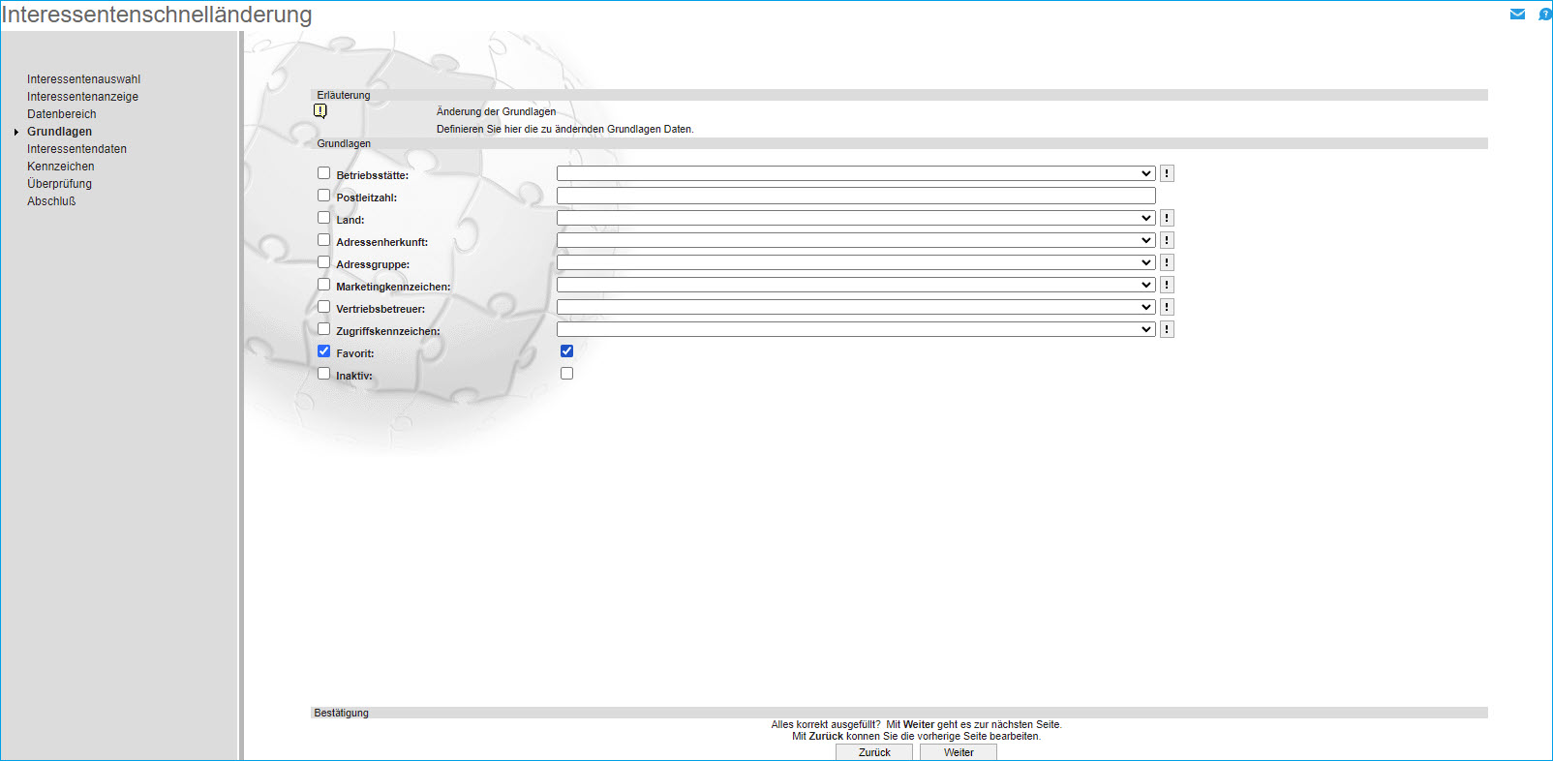Viewport: 1553px width, 761px height.
Task: Click the info button next to Vertriebsbetreuer
Action: (1167, 307)
